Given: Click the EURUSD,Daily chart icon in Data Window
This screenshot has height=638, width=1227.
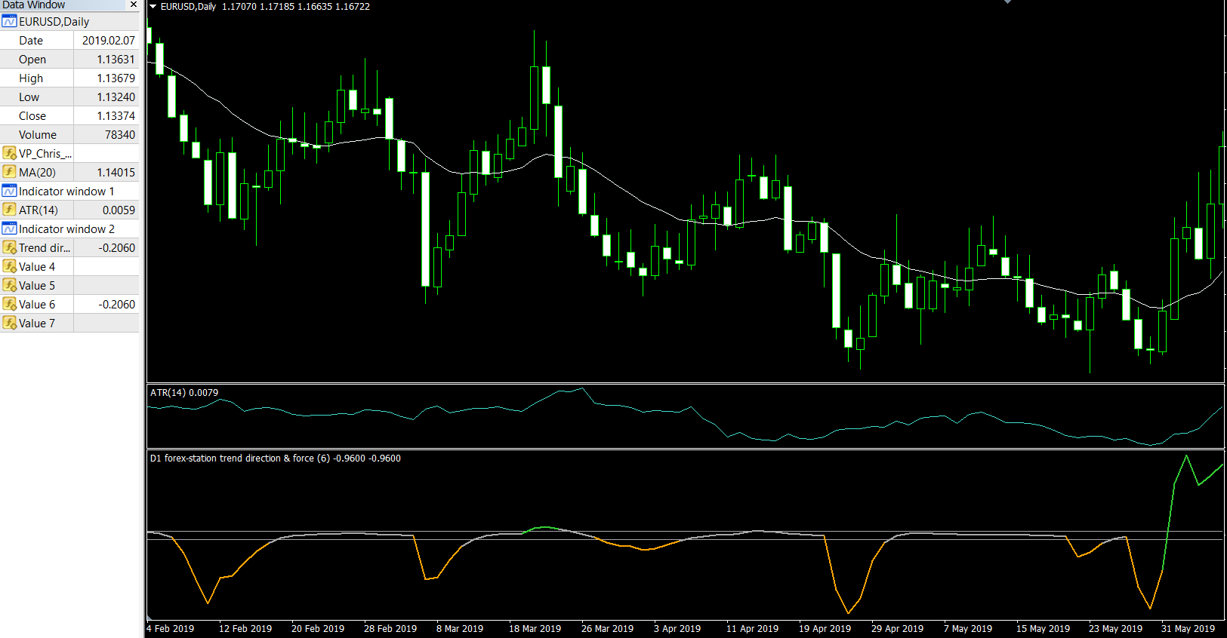Looking at the screenshot, I should point(9,21).
